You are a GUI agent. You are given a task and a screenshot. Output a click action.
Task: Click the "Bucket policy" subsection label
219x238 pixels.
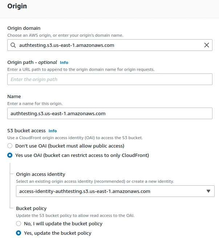point(31,208)
